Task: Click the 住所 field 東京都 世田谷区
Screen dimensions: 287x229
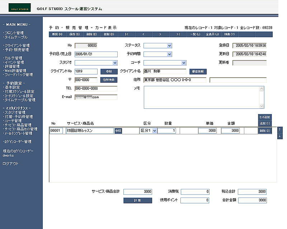Action: [x=175, y=80]
